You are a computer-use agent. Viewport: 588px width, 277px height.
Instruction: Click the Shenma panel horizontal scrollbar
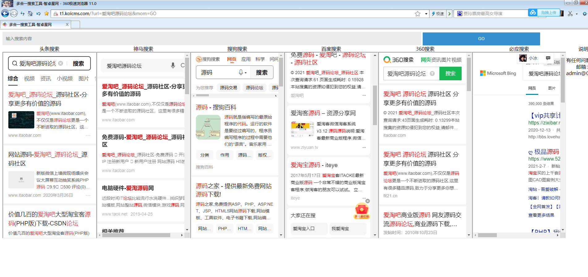(x=136, y=235)
